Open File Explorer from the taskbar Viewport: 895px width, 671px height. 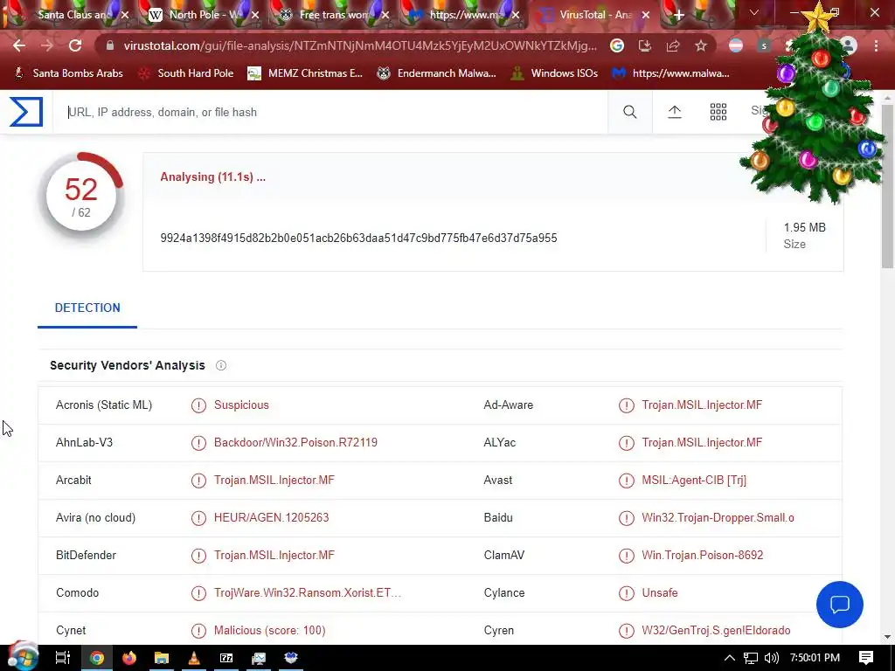(x=162, y=658)
